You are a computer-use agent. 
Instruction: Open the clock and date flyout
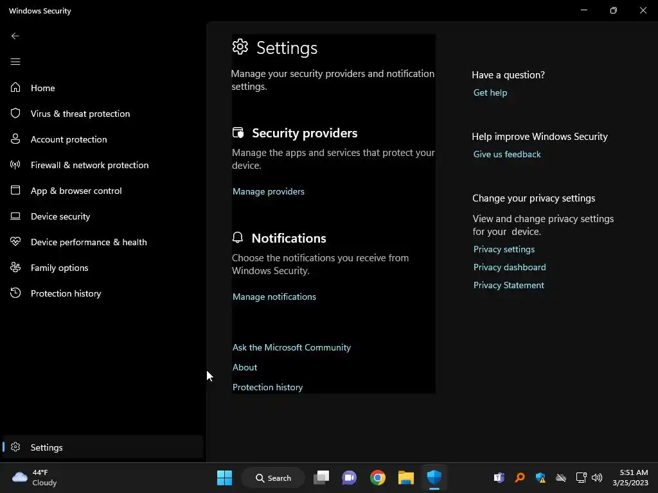[630, 478]
